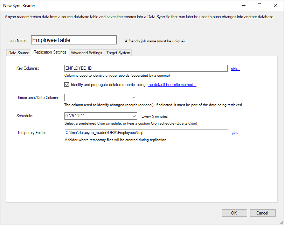Viewport: 284px width, 225px height.
Task: Switch to the Data Source tab
Action: tap(19, 53)
